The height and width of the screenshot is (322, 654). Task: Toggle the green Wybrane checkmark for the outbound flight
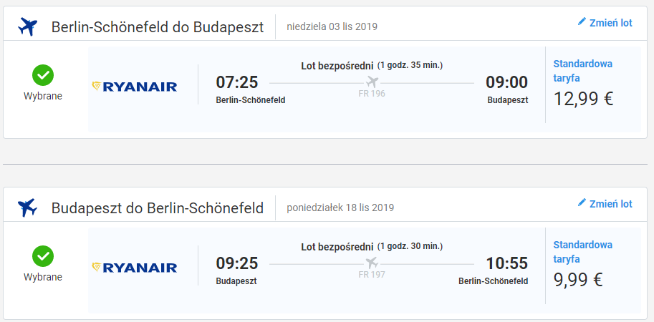[43, 75]
